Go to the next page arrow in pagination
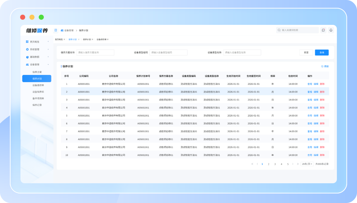The width and height of the screenshot is (357, 203). point(293,164)
